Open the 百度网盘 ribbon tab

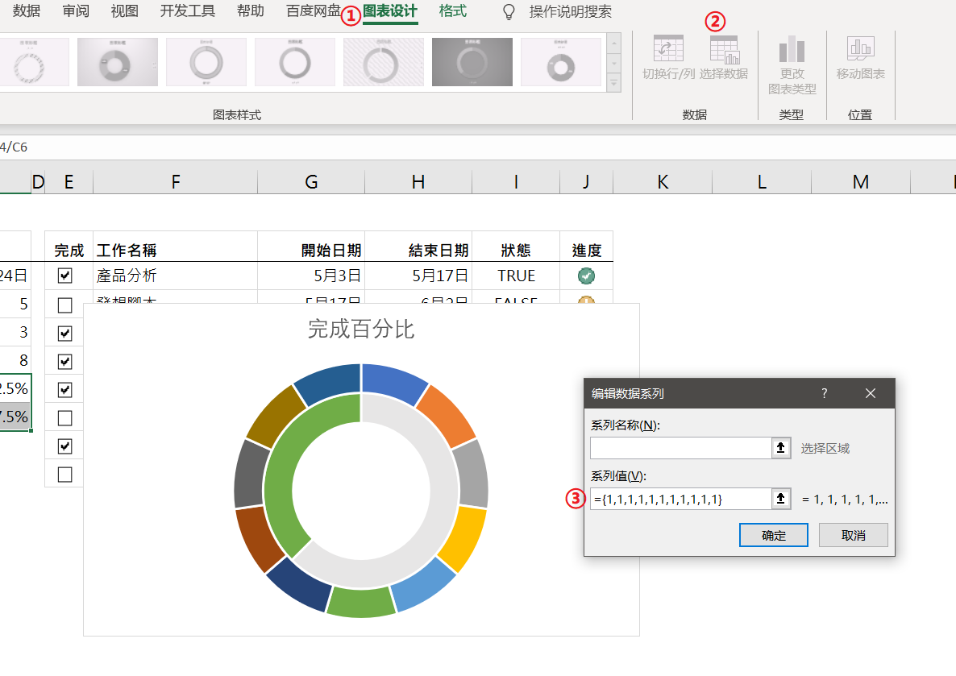(314, 11)
